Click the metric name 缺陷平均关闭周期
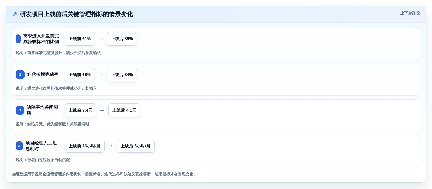The image size is (432, 189). (x=43, y=110)
